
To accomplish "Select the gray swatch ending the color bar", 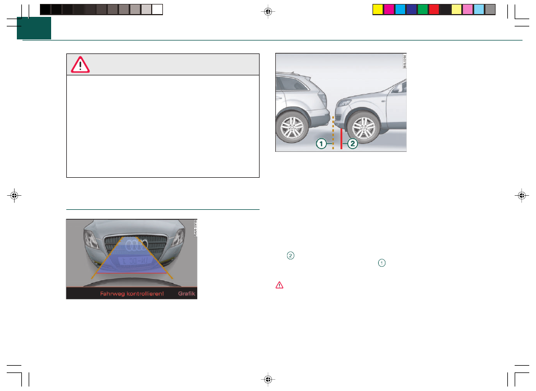I will [490, 10].
